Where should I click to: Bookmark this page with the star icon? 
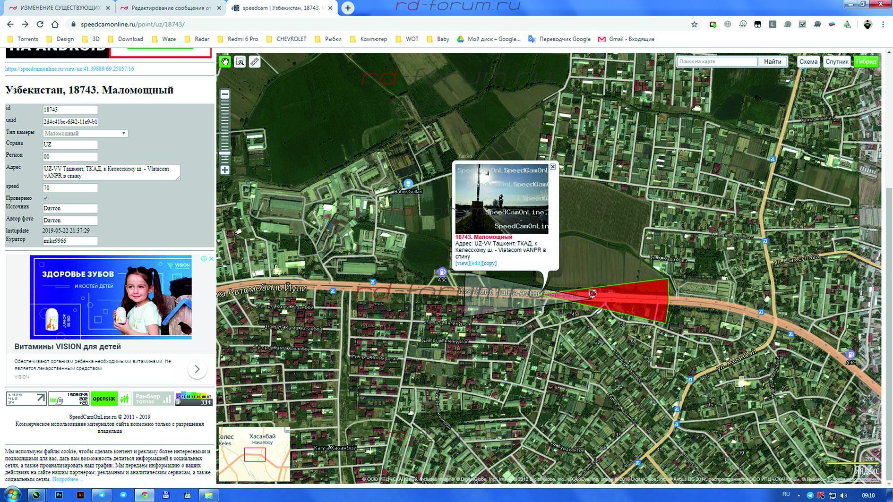(x=694, y=24)
